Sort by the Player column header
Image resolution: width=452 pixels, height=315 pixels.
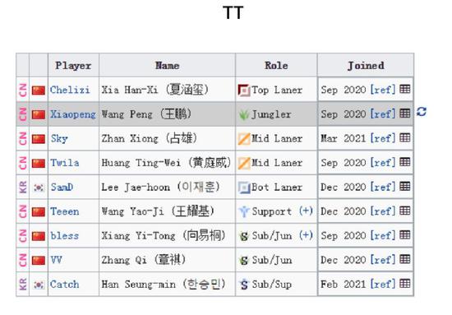coord(73,66)
